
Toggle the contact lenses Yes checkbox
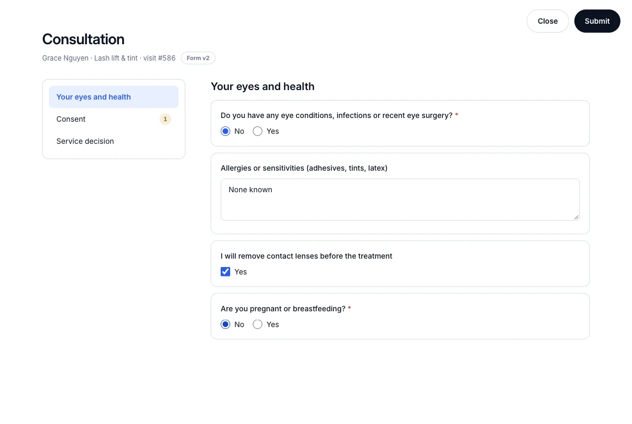pos(225,272)
